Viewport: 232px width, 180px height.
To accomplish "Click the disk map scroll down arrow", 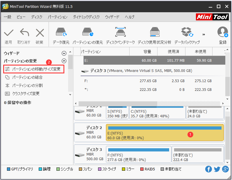I will [228, 163].
